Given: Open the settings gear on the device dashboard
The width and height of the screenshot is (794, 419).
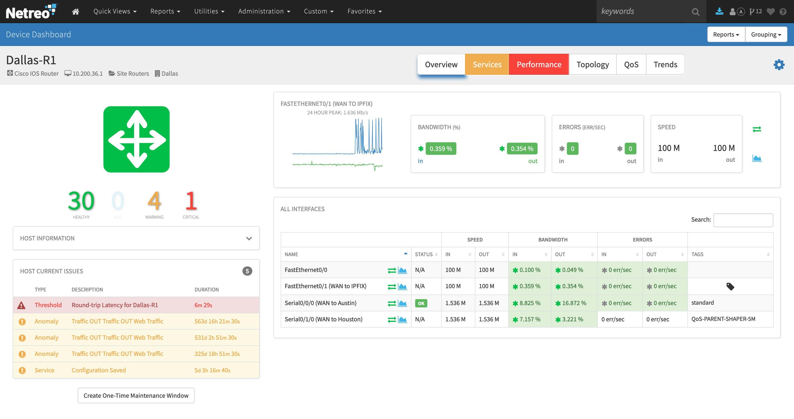Looking at the screenshot, I should [779, 65].
